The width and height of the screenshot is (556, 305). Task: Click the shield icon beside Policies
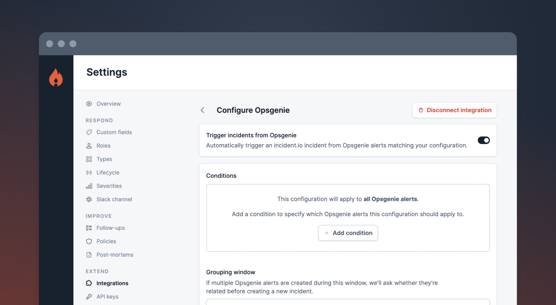tap(89, 241)
